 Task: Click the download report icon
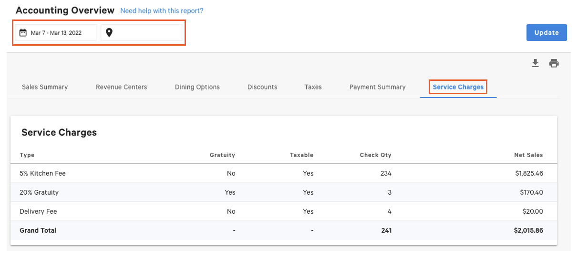[x=536, y=63]
